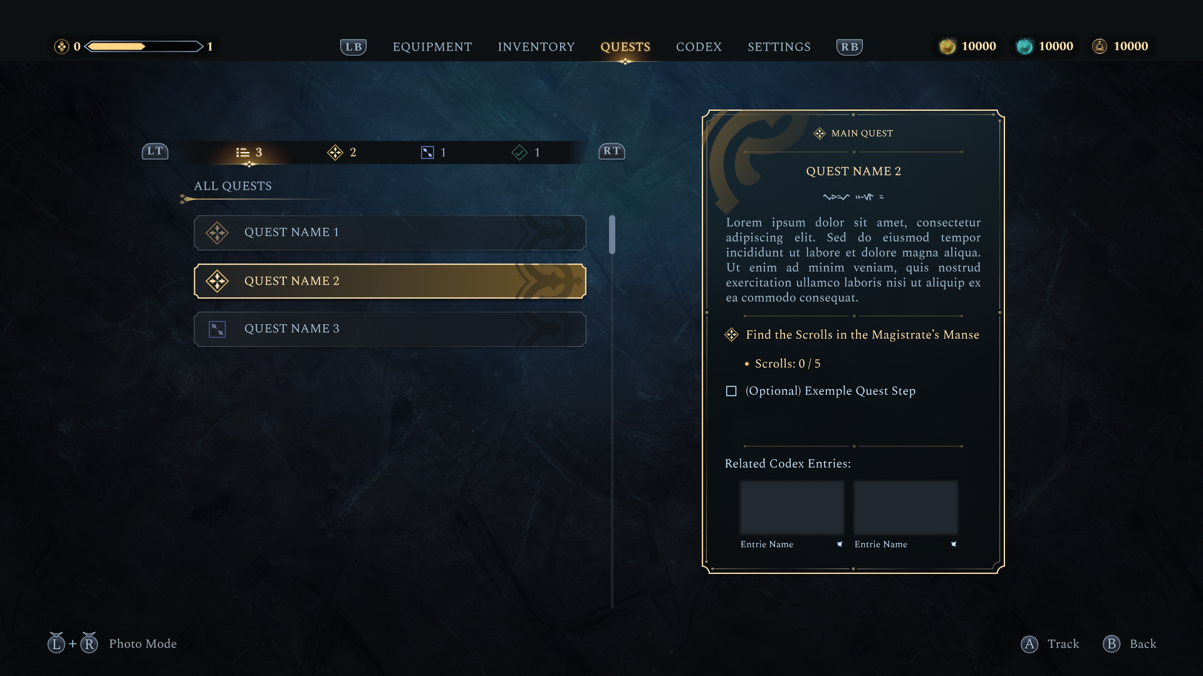1203x676 pixels.
Task: Click the RB bumper icon
Action: click(x=849, y=47)
